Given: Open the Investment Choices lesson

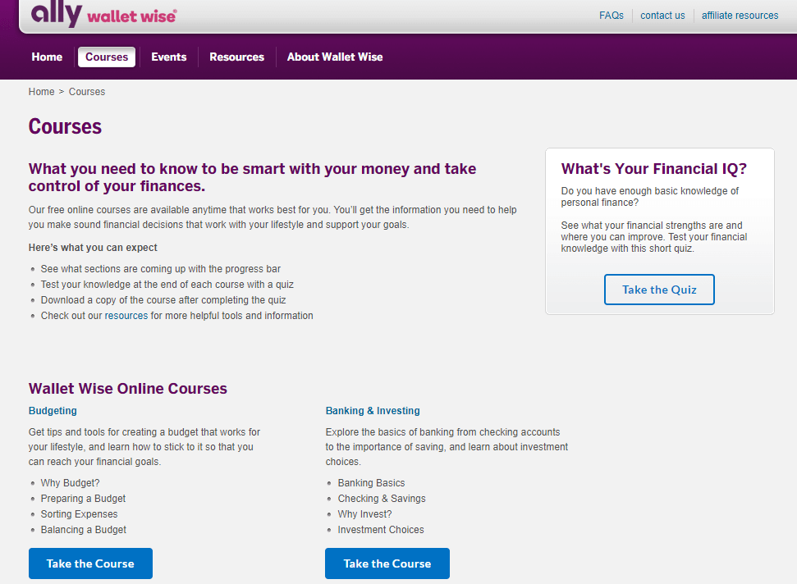Looking at the screenshot, I should point(380,529).
